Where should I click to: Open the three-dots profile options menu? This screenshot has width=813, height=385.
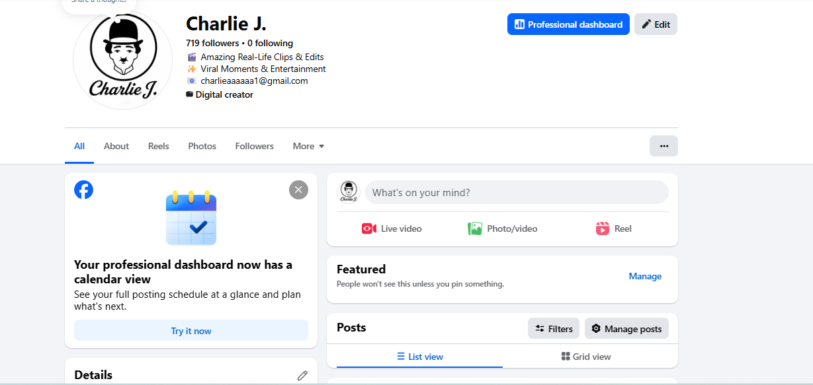pos(663,146)
